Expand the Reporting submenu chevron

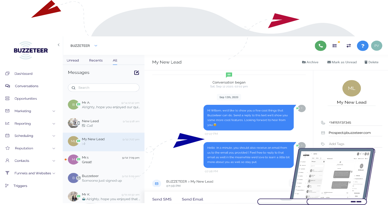coord(54,124)
